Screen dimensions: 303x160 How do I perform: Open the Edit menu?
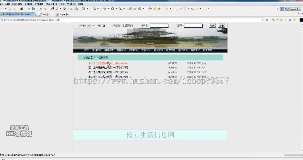coord(7,4)
